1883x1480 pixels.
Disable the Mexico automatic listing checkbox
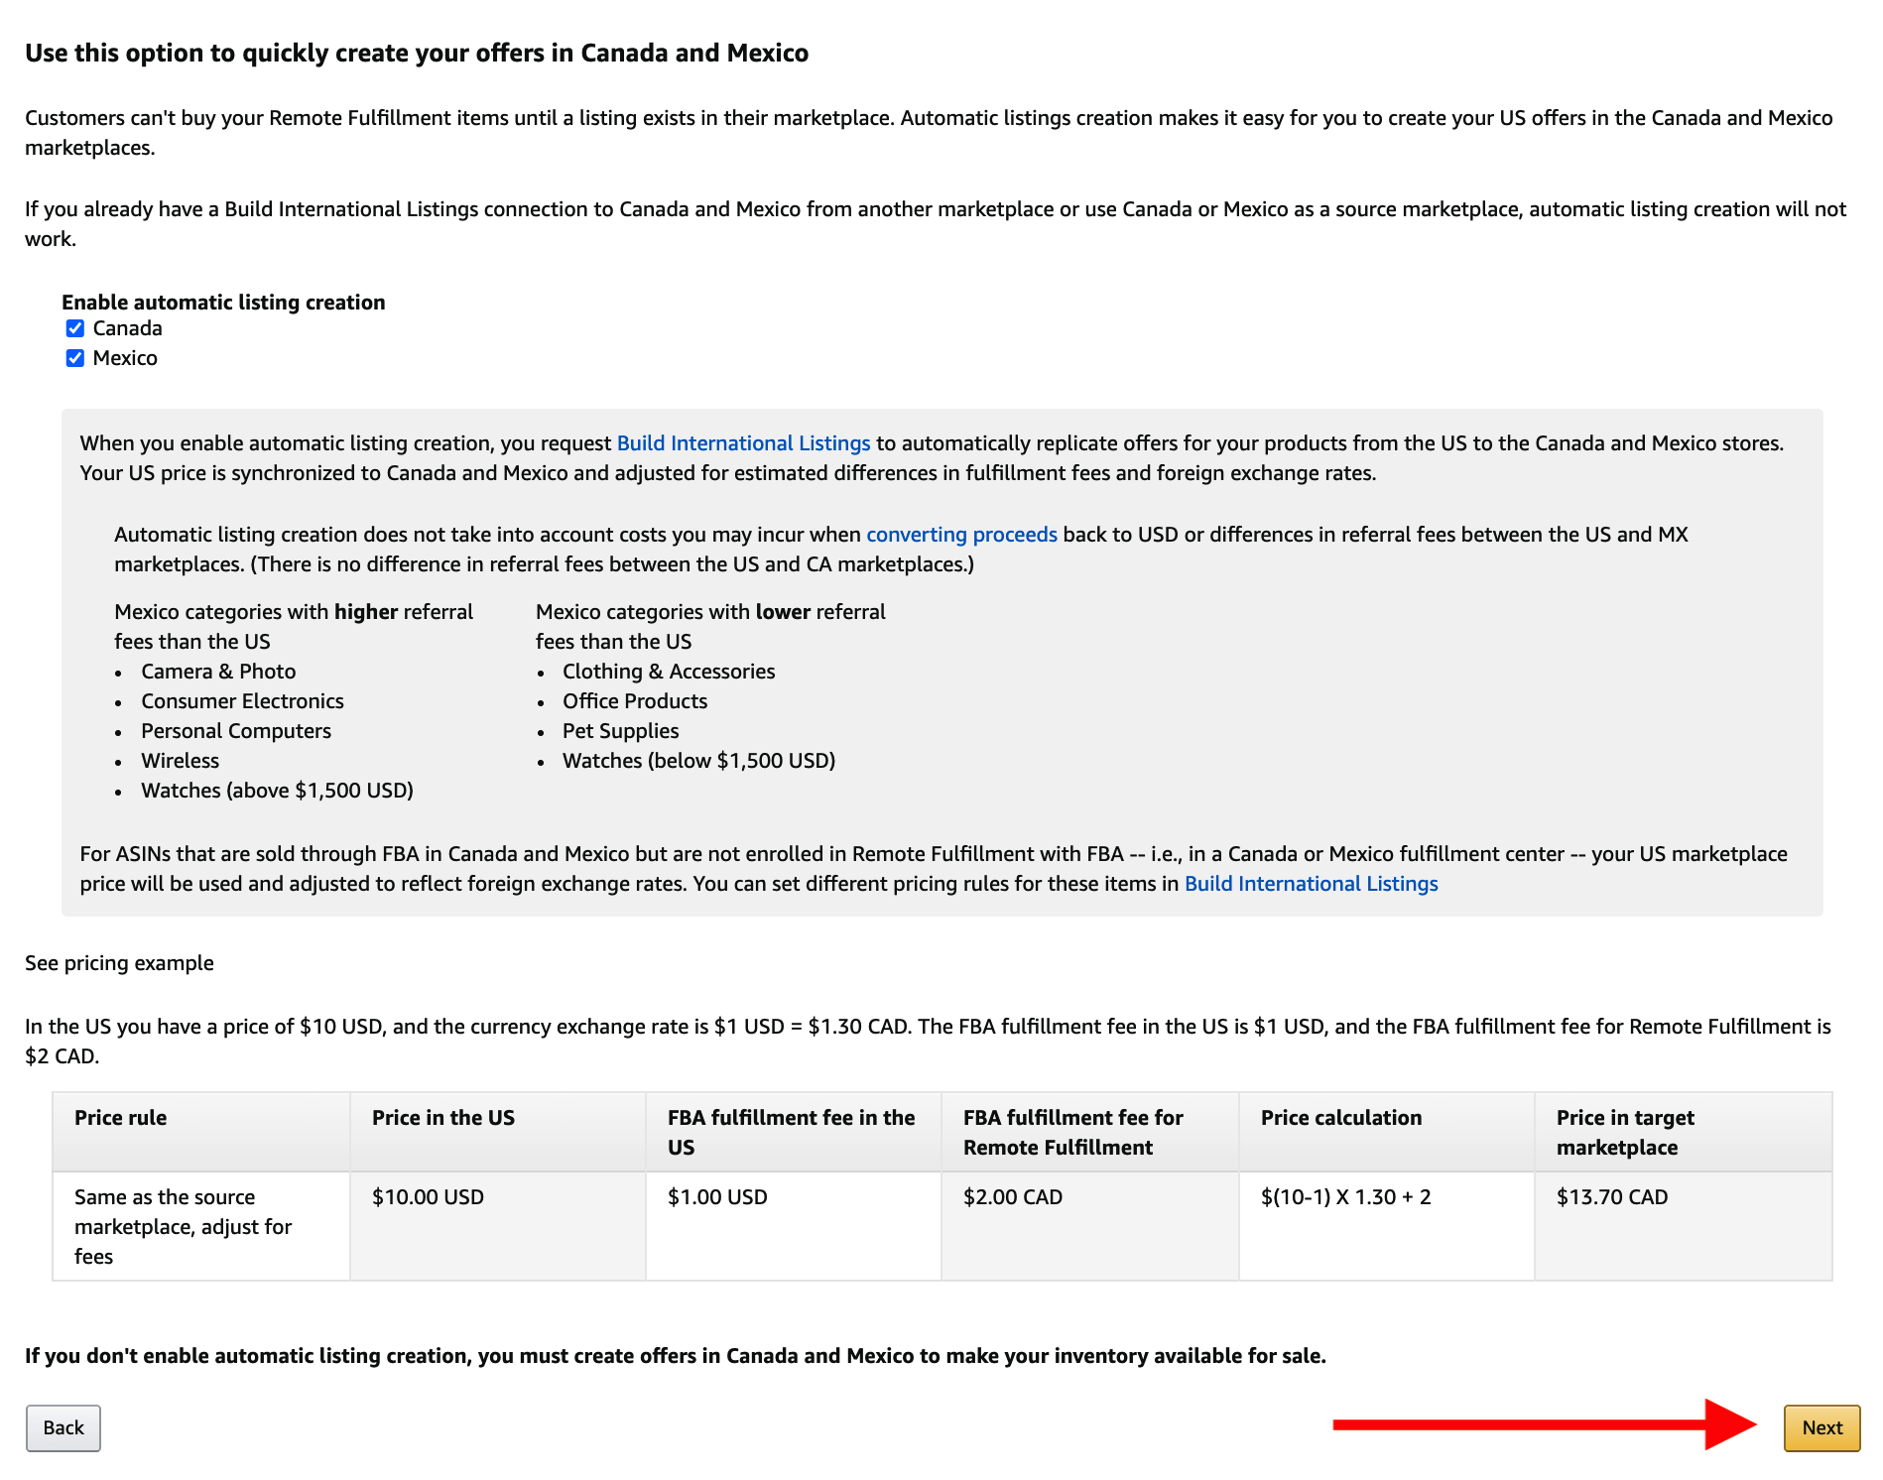point(75,358)
